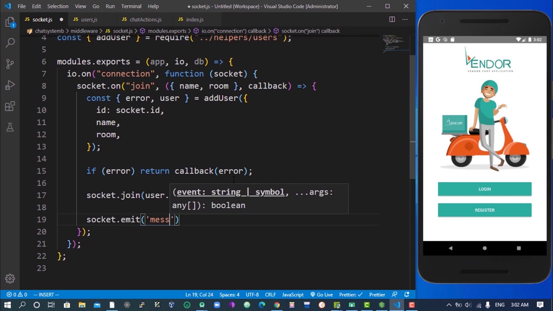553x311 pixels.
Task: Open File Explorer from the taskbar
Action: [x=82, y=305]
